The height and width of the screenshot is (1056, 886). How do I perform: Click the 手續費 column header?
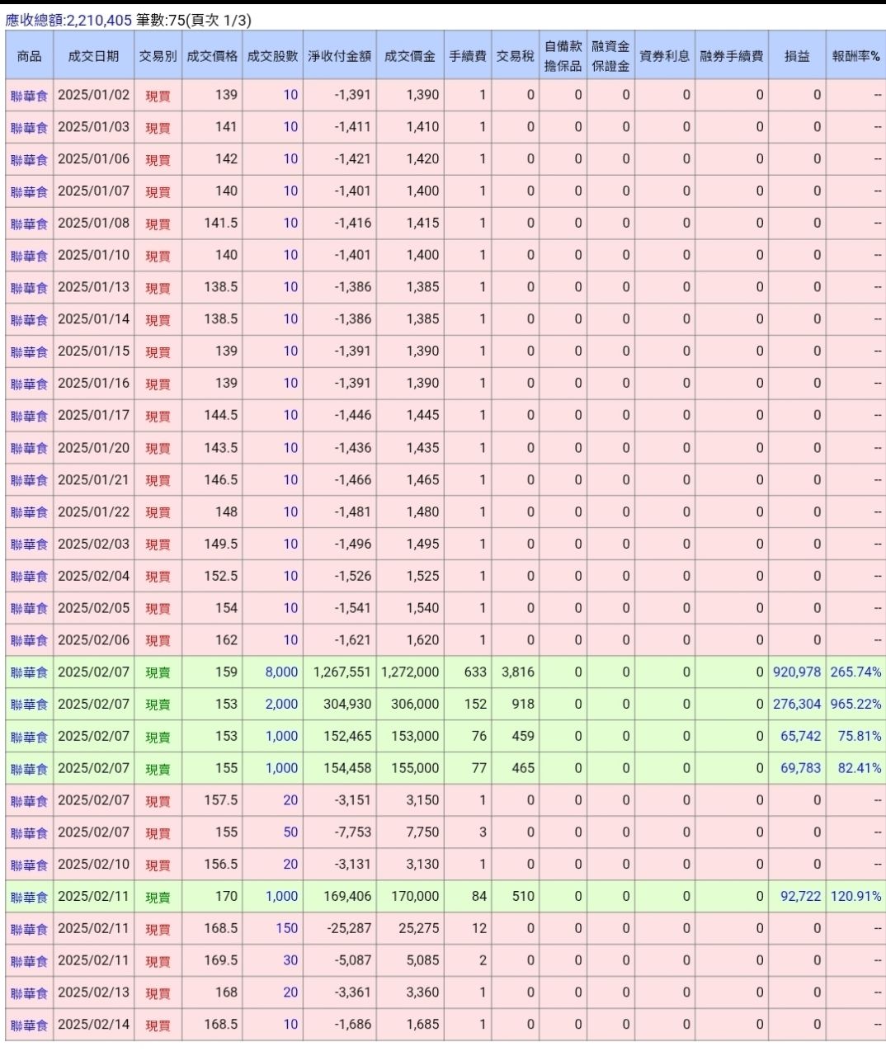[x=467, y=56]
